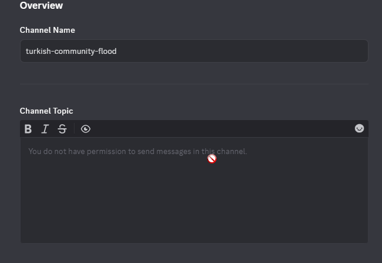Toggle bold formatting in topic toolbar
Viewport: 382px width, 263px height.
pos(28,129)
